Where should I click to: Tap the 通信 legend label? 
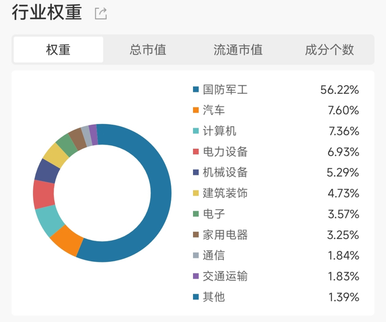click(214, 255)
